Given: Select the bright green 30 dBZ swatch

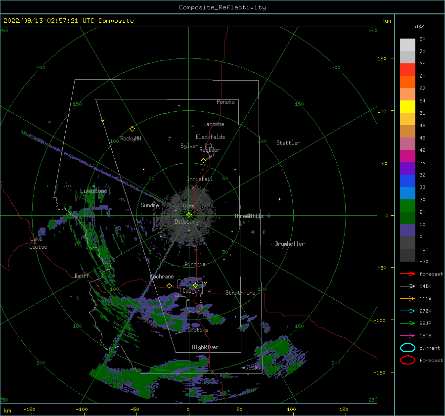Looking at the screenshot, I should click(407, 206).
